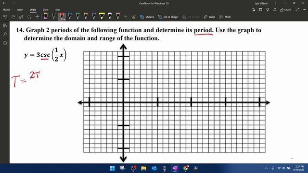Select the Lasso Select tool
The width and height of the screenshot is (308, 173).
click(29, 17)
